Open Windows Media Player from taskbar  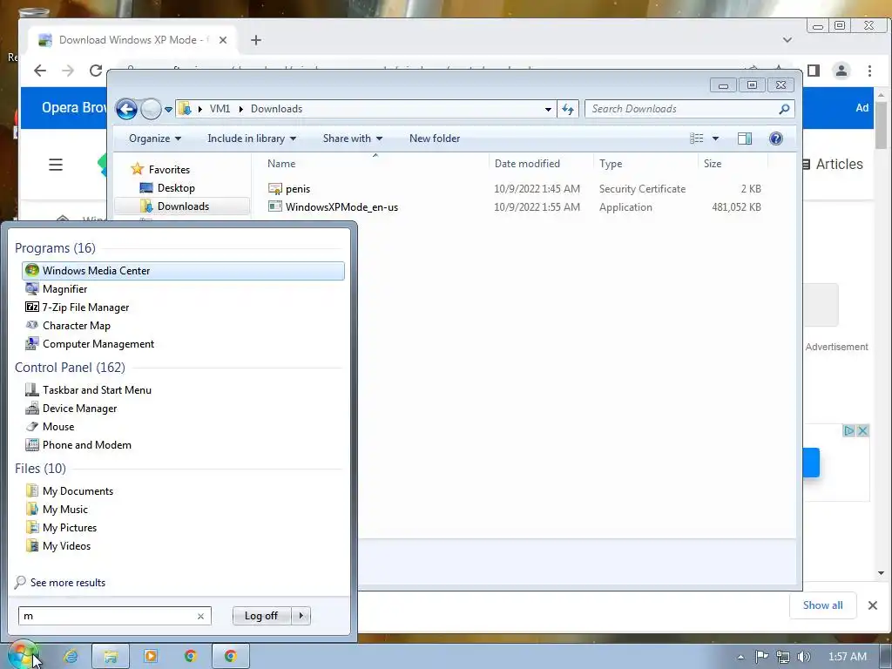pos(151,656)
